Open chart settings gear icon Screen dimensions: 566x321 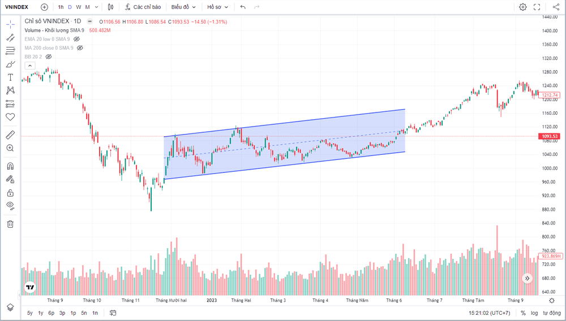(522, 7)
